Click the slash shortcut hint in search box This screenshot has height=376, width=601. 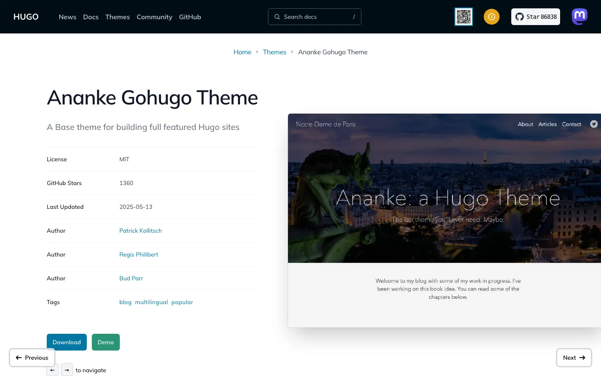point(354,17)
